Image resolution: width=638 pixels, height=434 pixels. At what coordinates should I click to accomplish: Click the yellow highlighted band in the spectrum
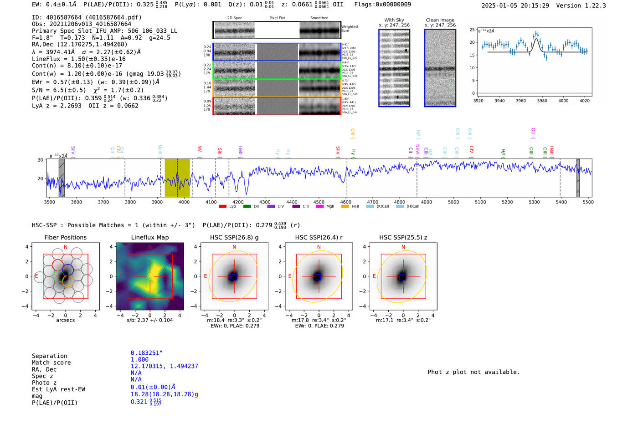tap(177, 178)
